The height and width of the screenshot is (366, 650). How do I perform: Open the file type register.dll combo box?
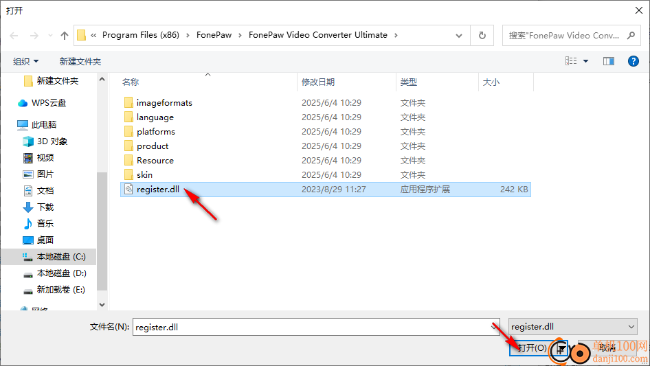[x=573, y=327]
